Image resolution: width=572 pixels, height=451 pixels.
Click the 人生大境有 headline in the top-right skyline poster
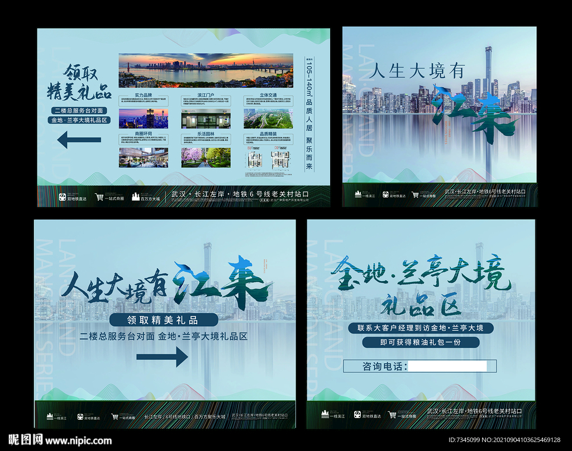click(417, 71)
